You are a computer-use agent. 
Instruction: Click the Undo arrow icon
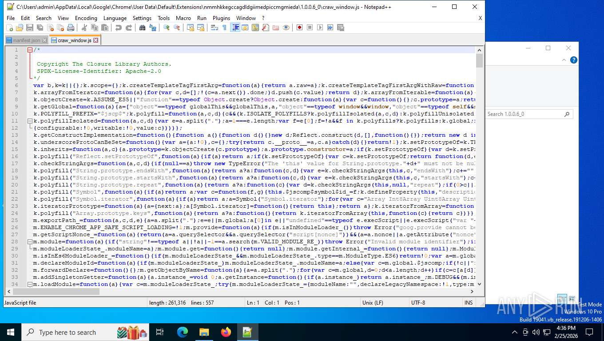(x=119, y=28)
